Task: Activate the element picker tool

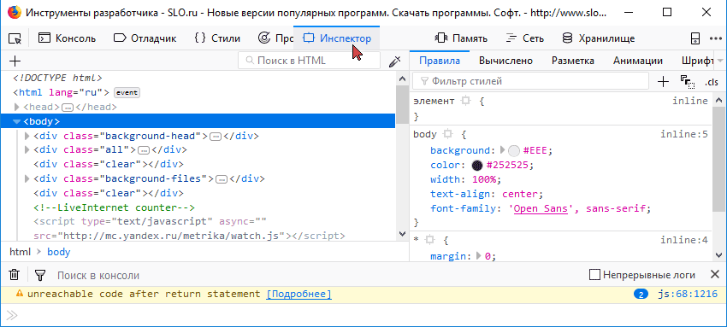Action: click(x=15, y=38)
